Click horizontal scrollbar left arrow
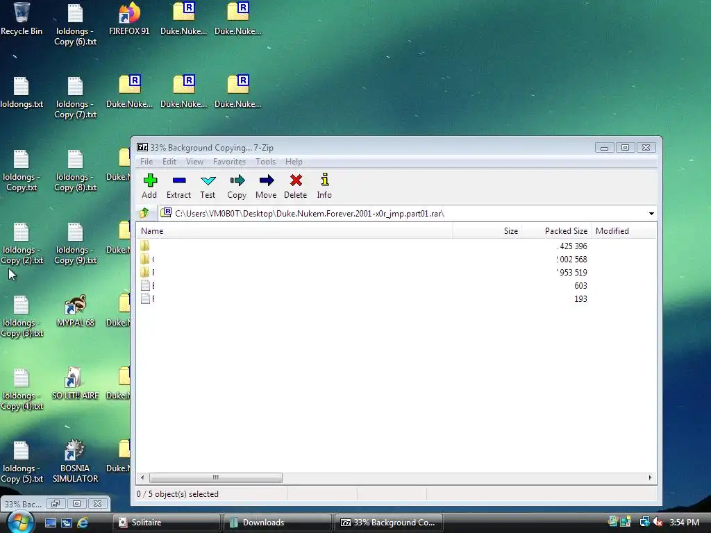Image resolution: width=711 pixels, height=533 pixels. tap(142, 477)
